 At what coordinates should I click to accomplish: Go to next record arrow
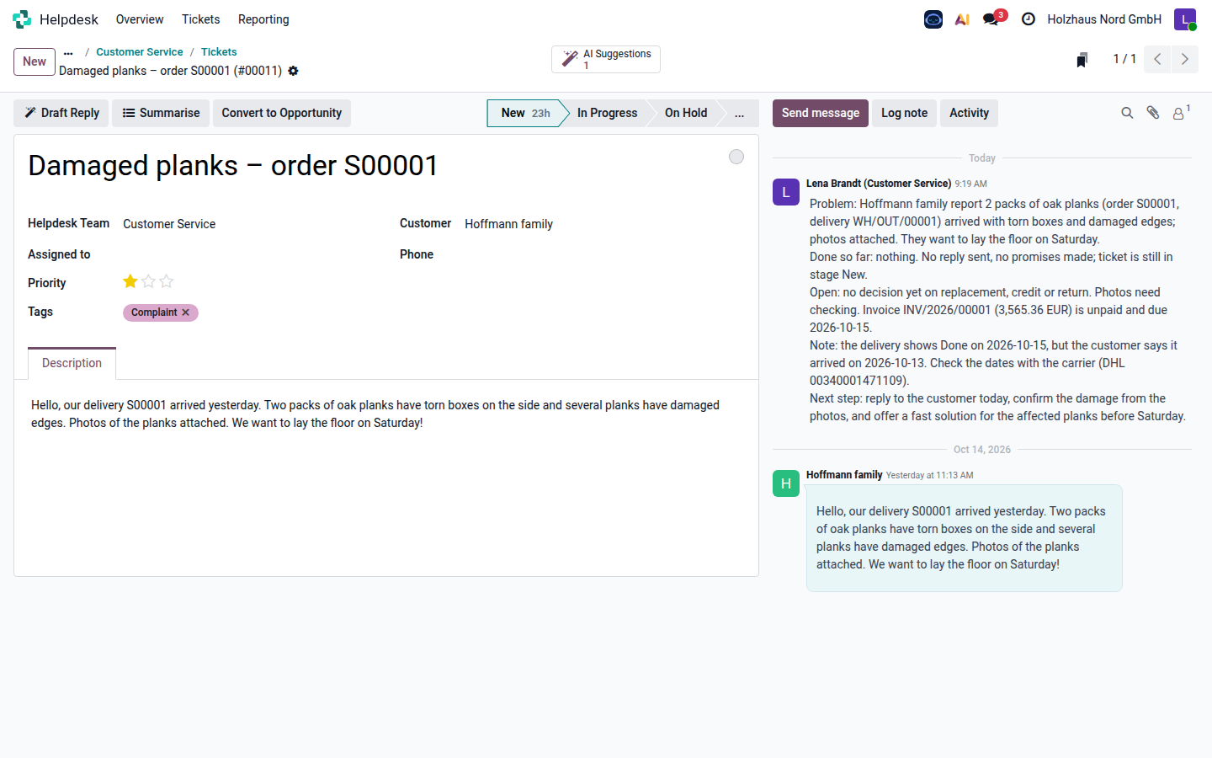pyautogui.click(x=1185, y=59)
